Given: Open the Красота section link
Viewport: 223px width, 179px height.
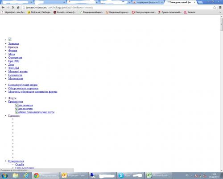Looking at the screenshot, I should [x=13, y=47].
